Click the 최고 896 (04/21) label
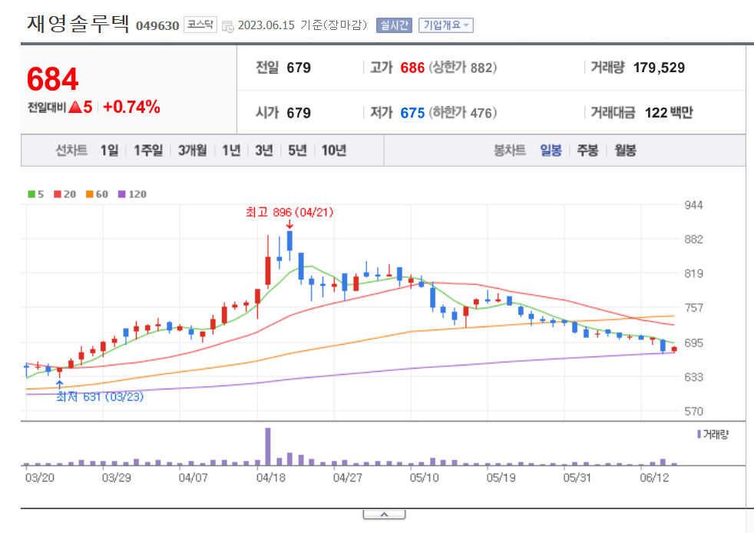The width and height of the screenshot is (754, 533). 289,212
